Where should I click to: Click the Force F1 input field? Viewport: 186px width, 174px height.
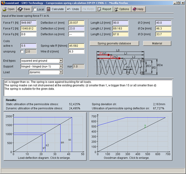tap(28, 23)
